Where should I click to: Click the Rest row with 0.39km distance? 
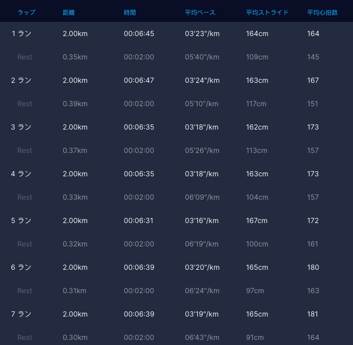pyautogui.click(x=75, y=104)
